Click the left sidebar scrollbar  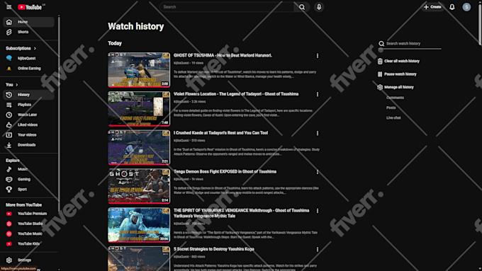click(x=59, y=113)
